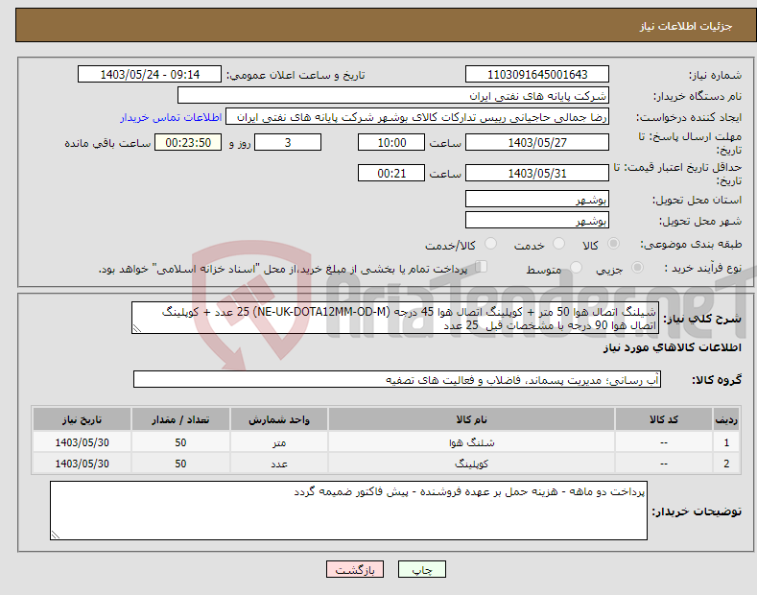757x595 pixels.
Task: Click the واحد شمارش column header
Action: pos(279,419)
